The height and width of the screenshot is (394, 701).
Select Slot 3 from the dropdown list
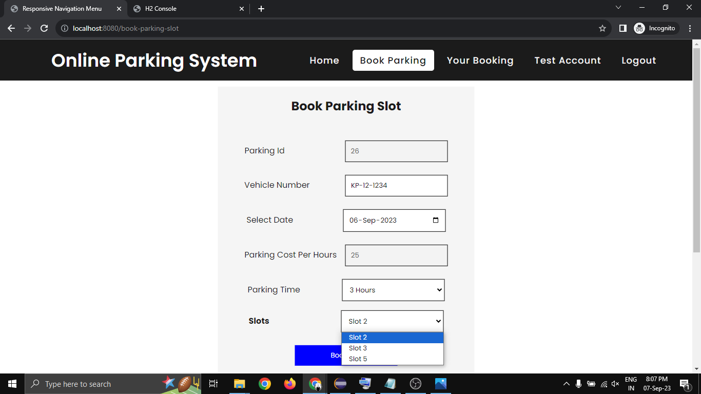[x=358, y=348]
